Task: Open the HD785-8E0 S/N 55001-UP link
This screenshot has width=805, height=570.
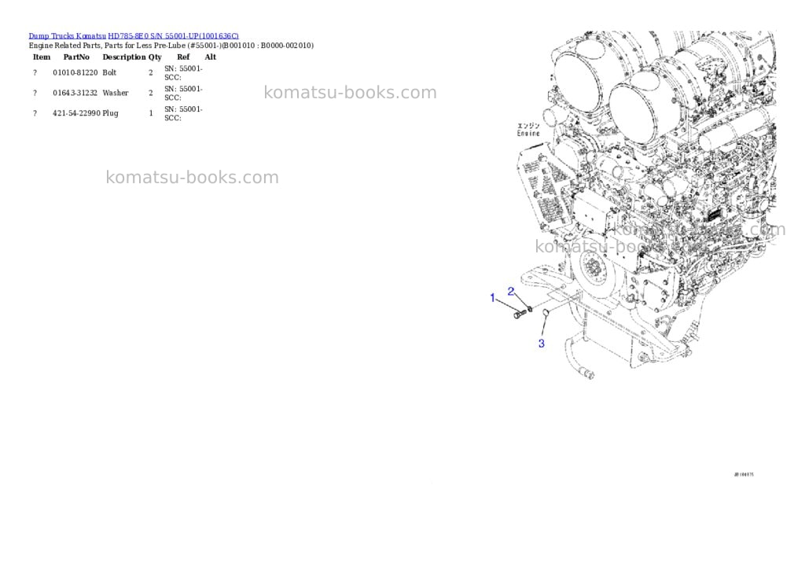Action: [173, 36]
